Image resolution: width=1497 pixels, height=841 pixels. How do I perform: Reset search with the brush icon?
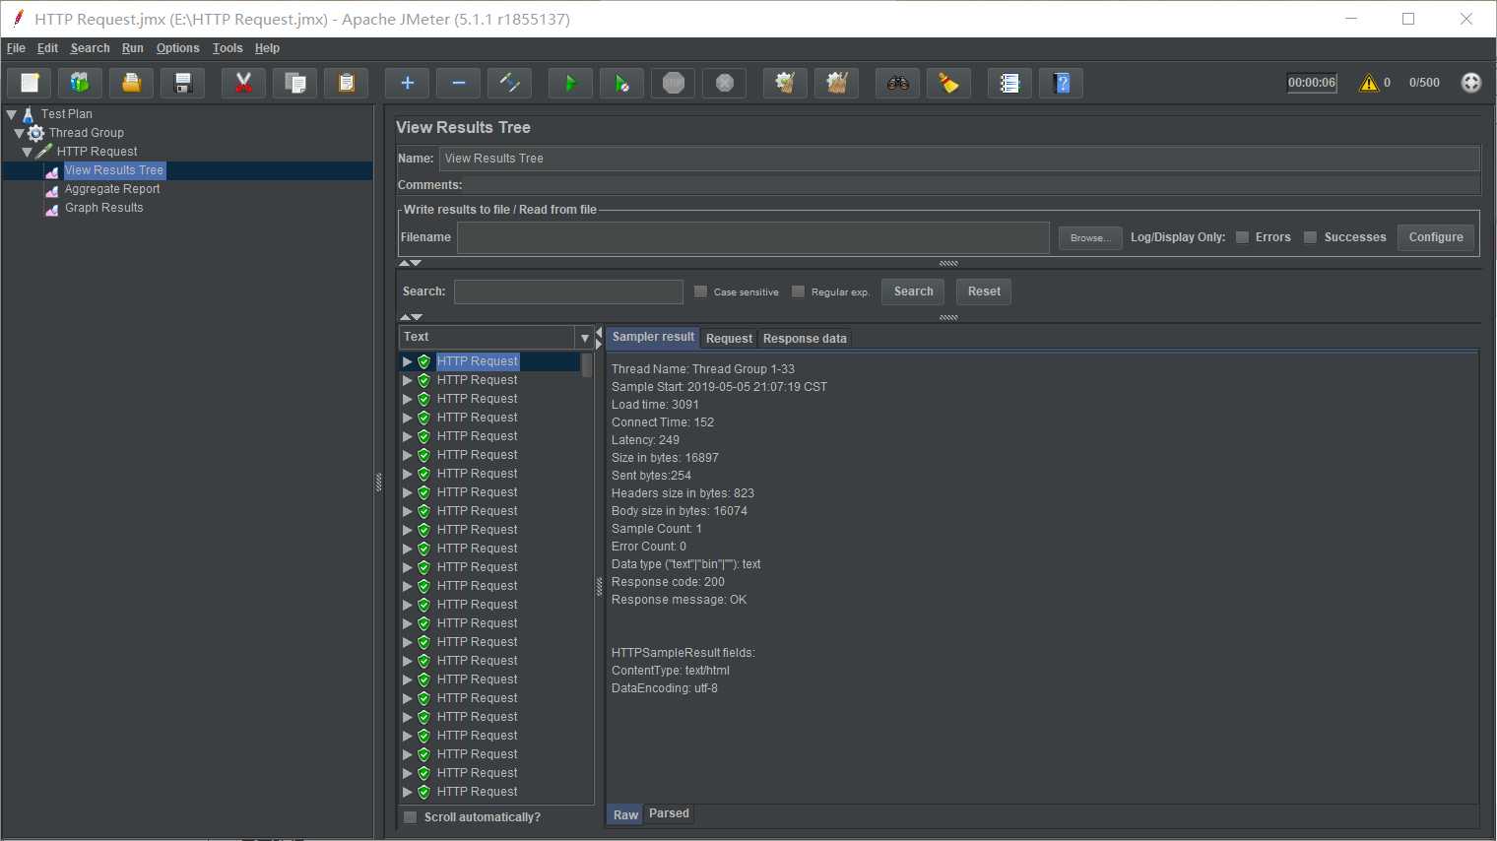(x=949, y=83)
